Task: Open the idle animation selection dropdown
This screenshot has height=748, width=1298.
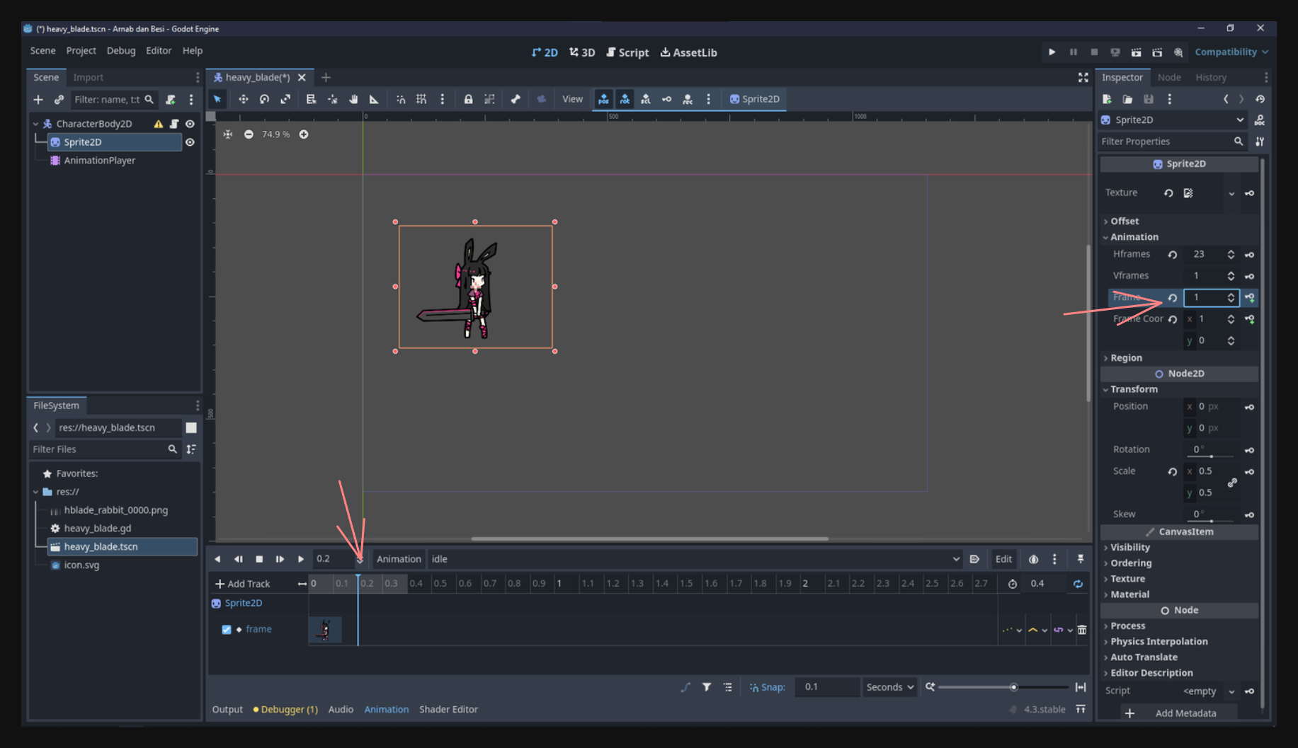Action: click(695, 559)
